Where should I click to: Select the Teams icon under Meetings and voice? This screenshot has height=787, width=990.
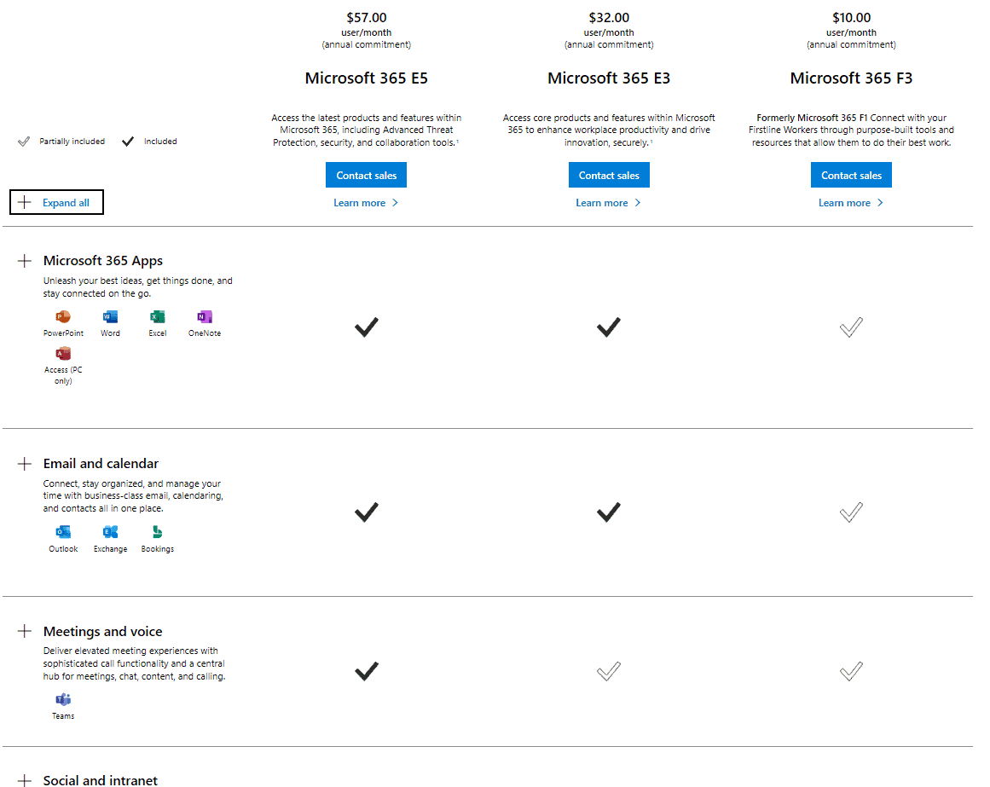tap(63, 698)
